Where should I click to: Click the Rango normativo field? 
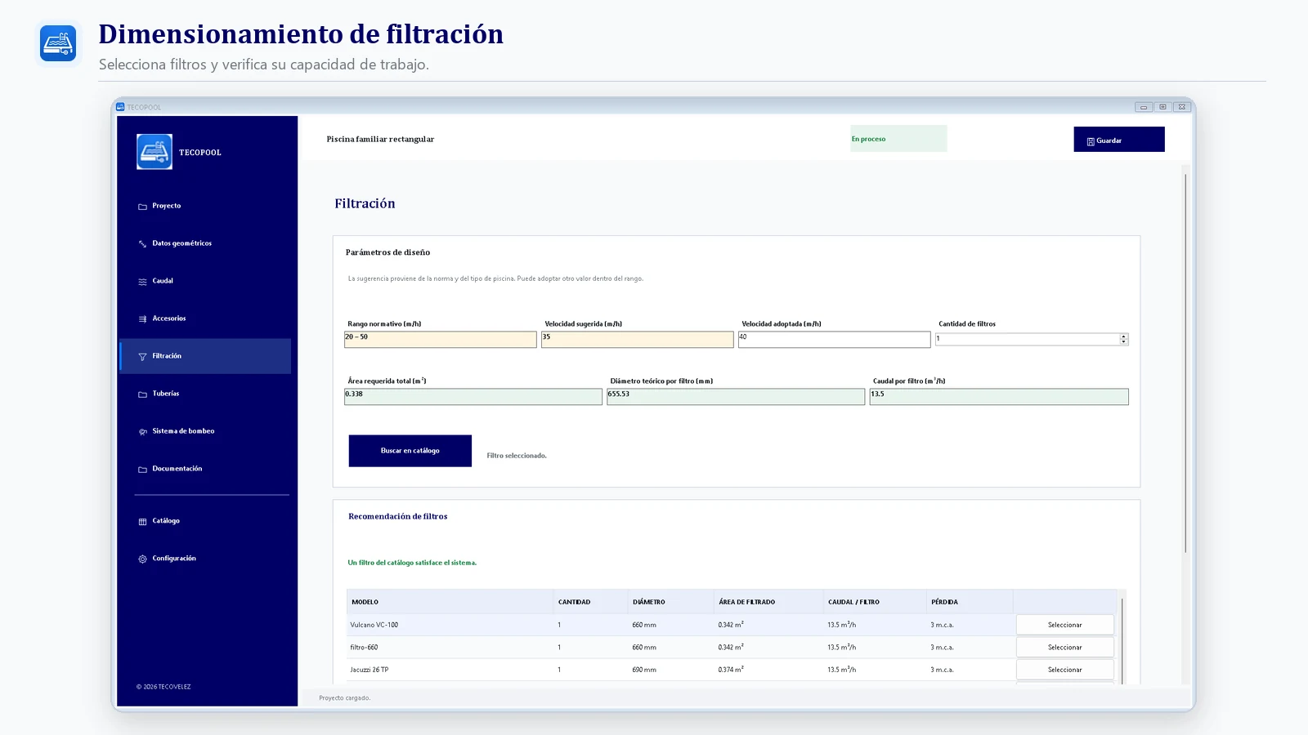[x=441, y=339]
